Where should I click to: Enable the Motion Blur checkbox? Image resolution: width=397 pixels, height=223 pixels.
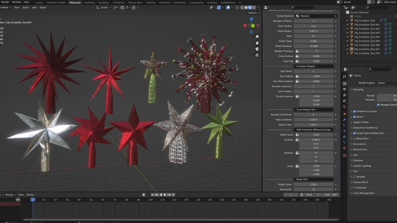click(x=354, y=139)
